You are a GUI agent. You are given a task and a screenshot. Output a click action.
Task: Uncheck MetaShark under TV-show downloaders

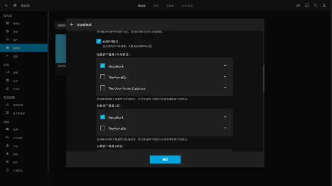(103, 66)
